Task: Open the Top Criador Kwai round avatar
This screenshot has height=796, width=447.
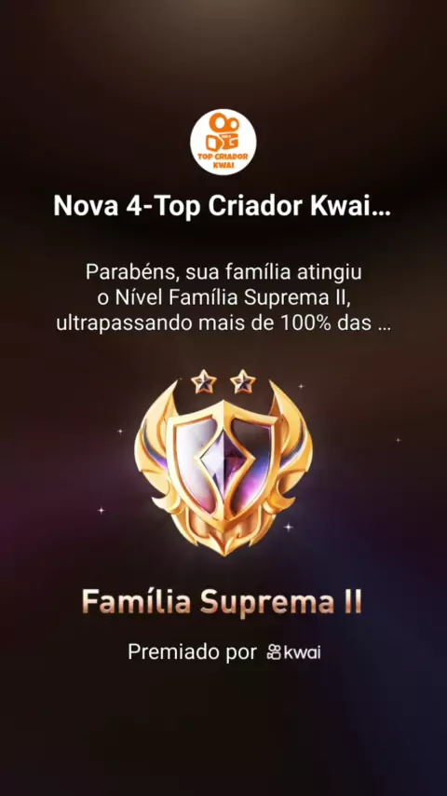Action: 223,142
